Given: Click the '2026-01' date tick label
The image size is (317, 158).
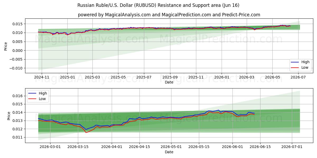Looking at the screenshot, I should pyautogui.click(x=221, y=77).
